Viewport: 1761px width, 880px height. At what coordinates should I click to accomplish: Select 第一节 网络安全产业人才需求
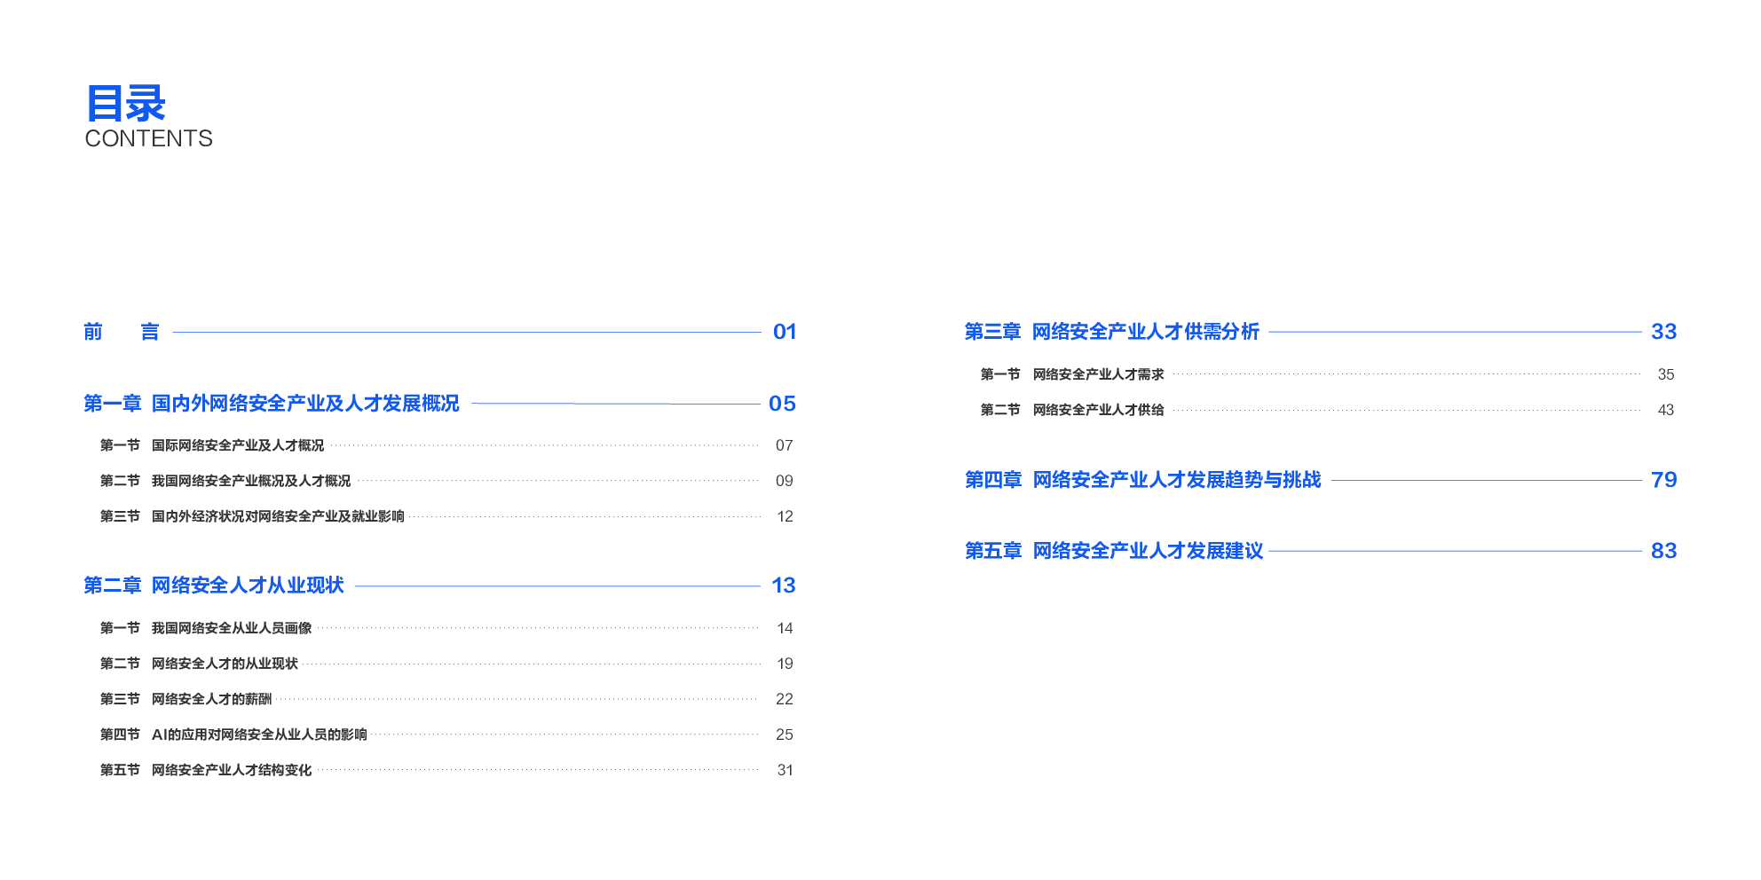pyautogui.click(x=1072, y=374)
